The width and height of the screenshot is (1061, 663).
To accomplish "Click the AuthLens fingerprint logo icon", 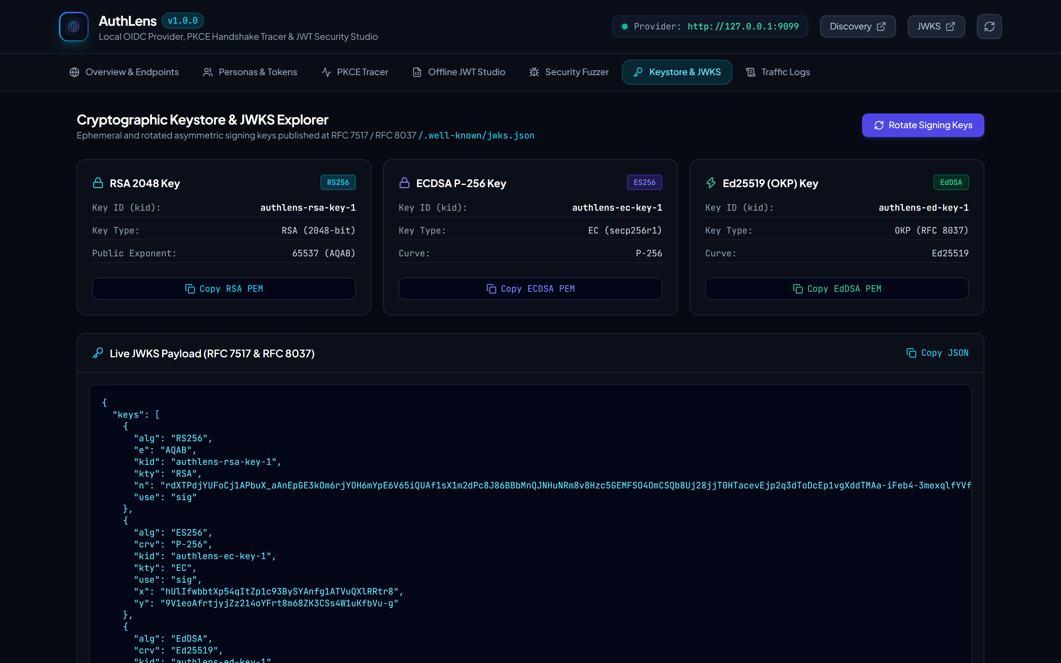I will click(74, 26).
